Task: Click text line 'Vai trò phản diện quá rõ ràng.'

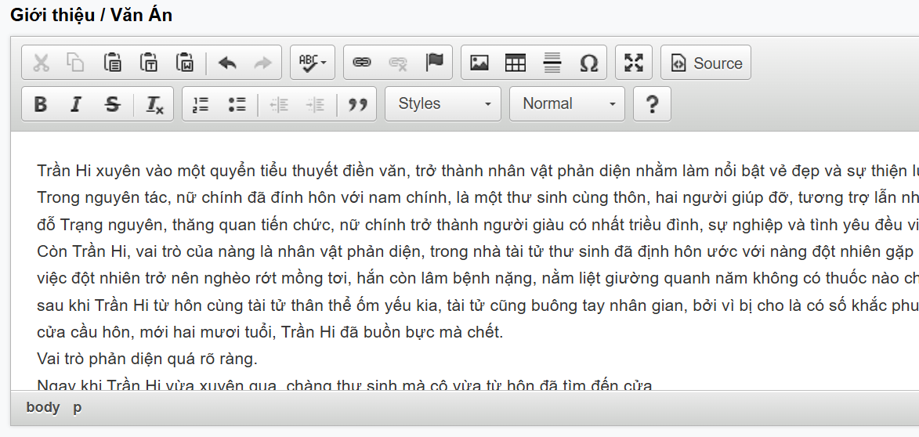Action: [x=147, y=359]
